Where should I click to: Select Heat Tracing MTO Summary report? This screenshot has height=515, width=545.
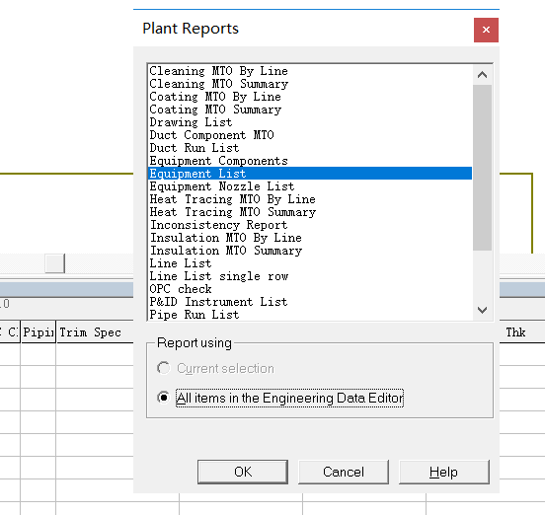(x=310, y=212)
